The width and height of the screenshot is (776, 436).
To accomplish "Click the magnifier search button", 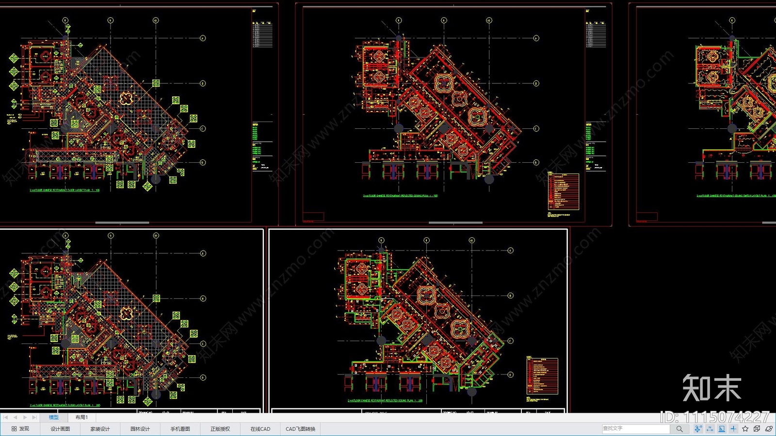I will [679, 429].
